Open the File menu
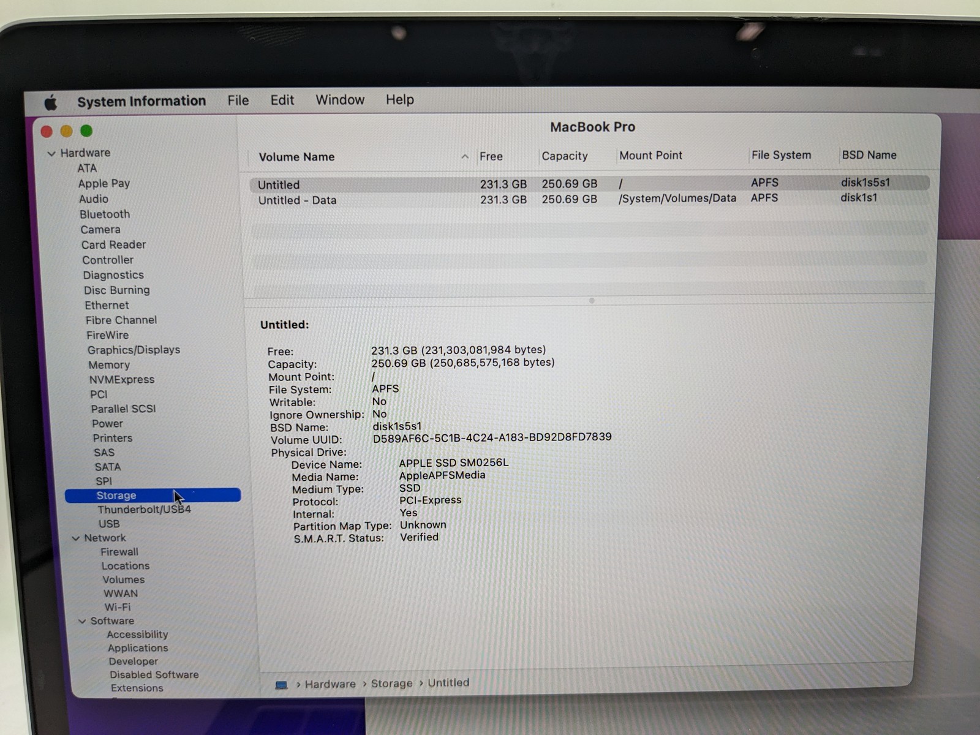Viewport: 980px width, 735px height. (x=238, y=100)
